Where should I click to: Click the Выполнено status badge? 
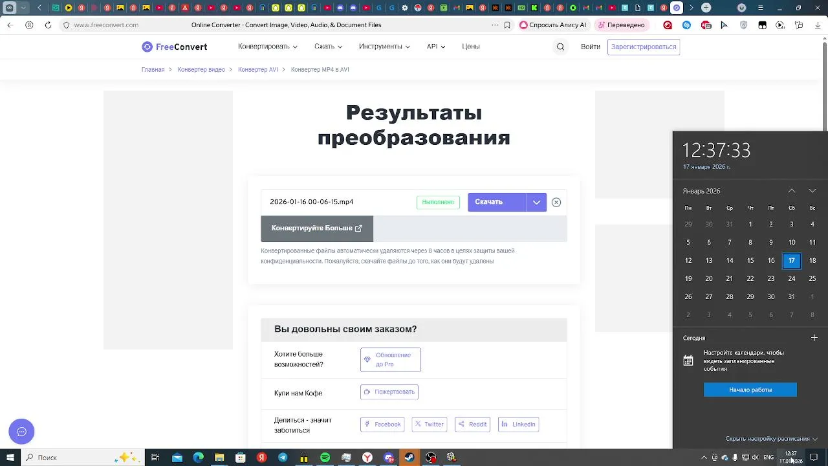tap(438, 202)
